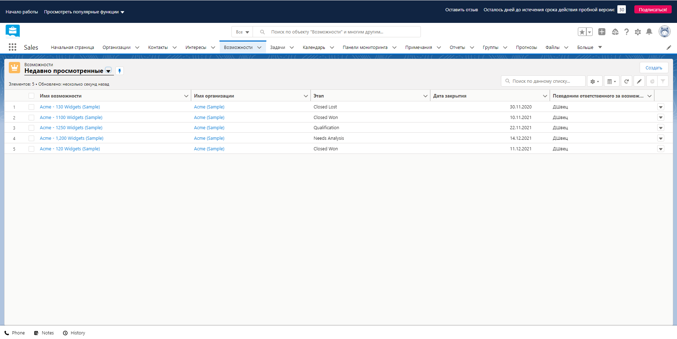Open row actions for Acme - 1250 Widgets

661,128
